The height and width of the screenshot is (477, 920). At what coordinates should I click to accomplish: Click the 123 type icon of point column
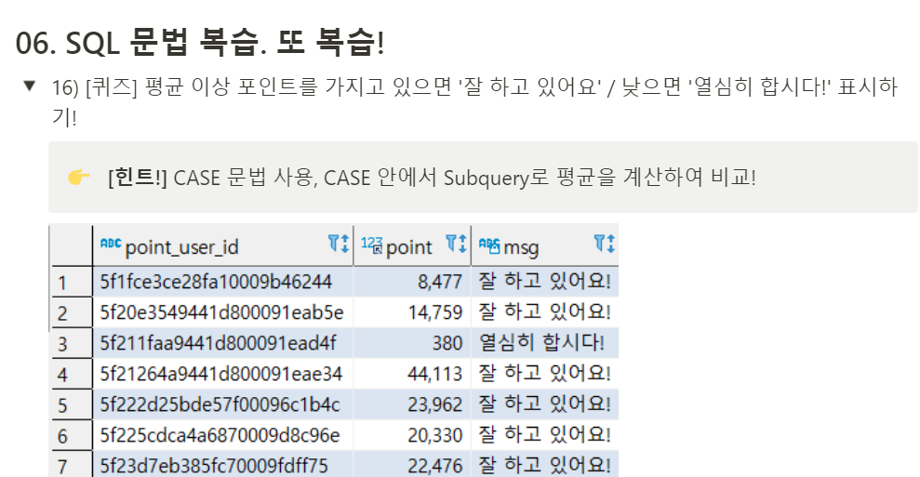click(371, 245)
